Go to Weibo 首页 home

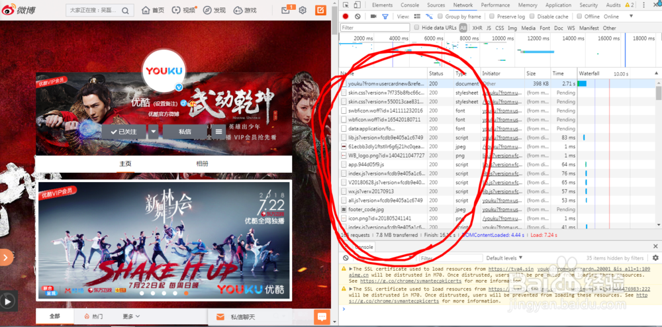pos(153,10)
